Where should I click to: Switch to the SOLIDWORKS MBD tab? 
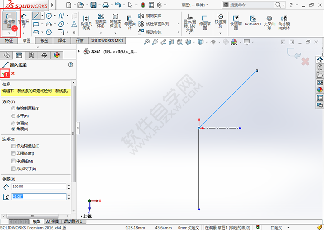pos(107,41)
